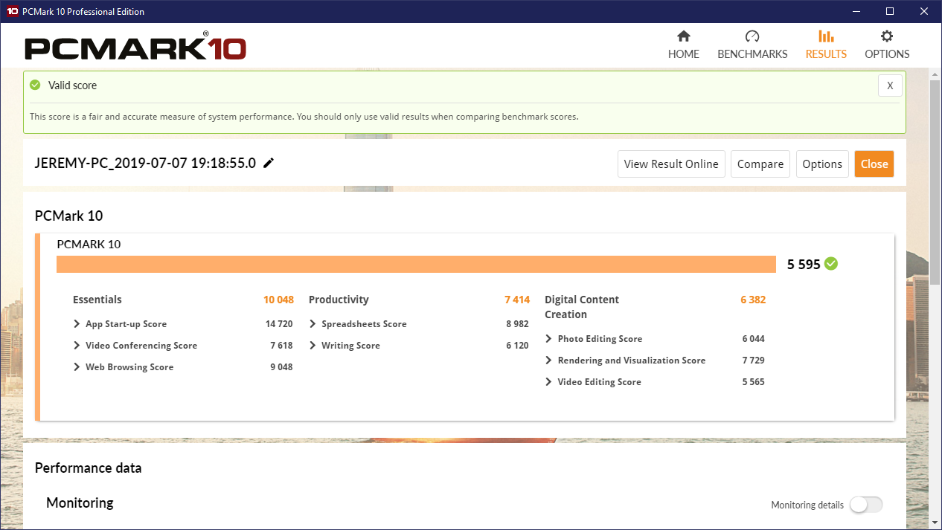Click the Writing value 6 120

(518, 346)
